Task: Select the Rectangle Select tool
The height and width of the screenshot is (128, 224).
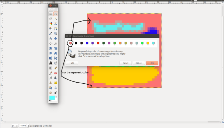Action: [x=51, y=14]
